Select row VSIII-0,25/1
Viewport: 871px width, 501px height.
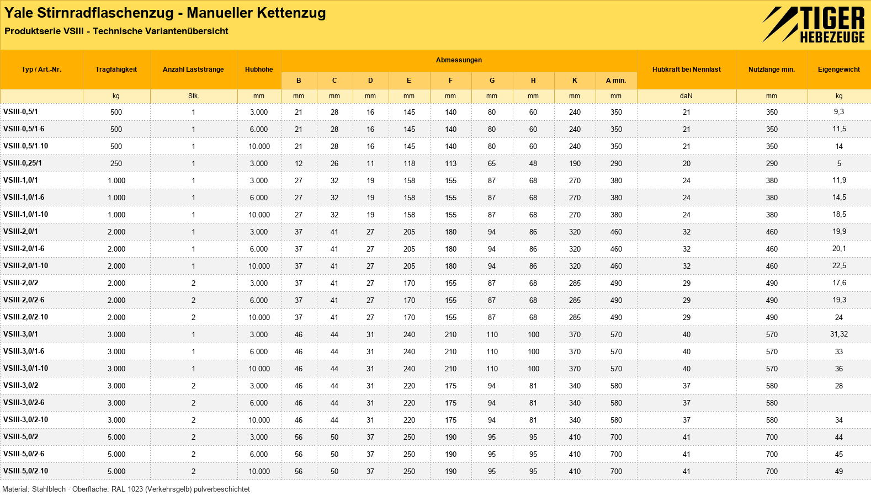click(435, 163)
